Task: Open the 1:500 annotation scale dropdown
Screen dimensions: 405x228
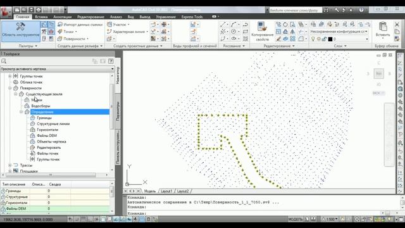Action: [330, 219]
